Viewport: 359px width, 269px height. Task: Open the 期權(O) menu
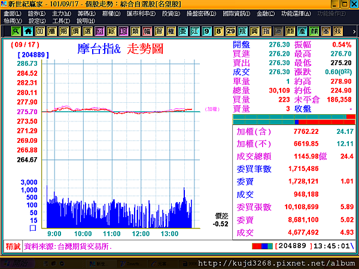[x=111, y=14]
